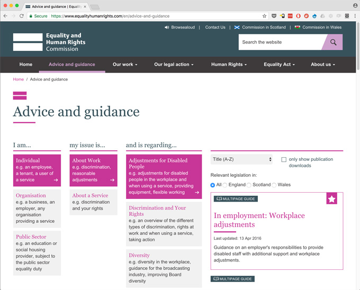Click the Equality and Human Rights Commission logo
The height and width of the screenshot is (290, 360).
tap(49, 42)
